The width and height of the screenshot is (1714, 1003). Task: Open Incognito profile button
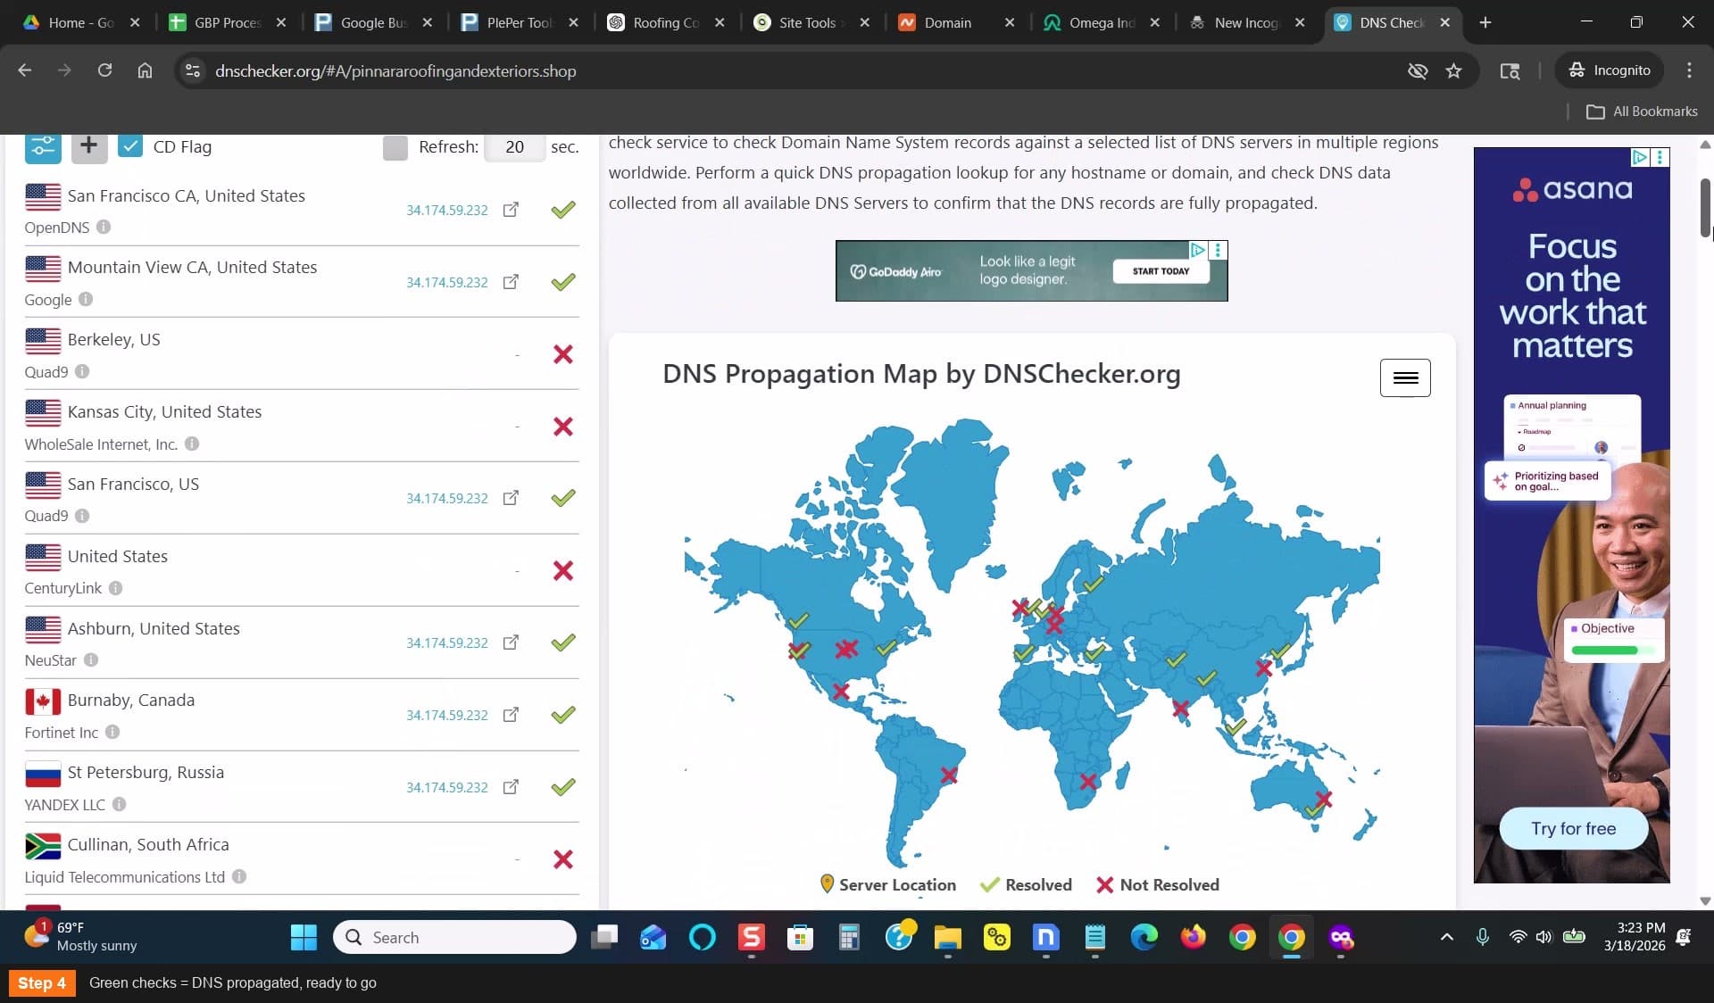(x=1610, y=70)
